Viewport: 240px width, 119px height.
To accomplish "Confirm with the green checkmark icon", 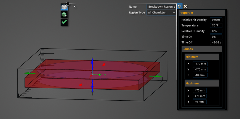I will point(64,22).
